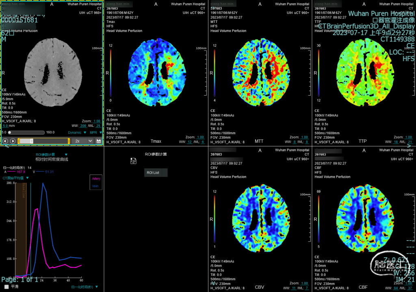This screenshot has width=416, height=292.
Task: Click WL value 37 in the CBF panel
Action: point(410,288)
